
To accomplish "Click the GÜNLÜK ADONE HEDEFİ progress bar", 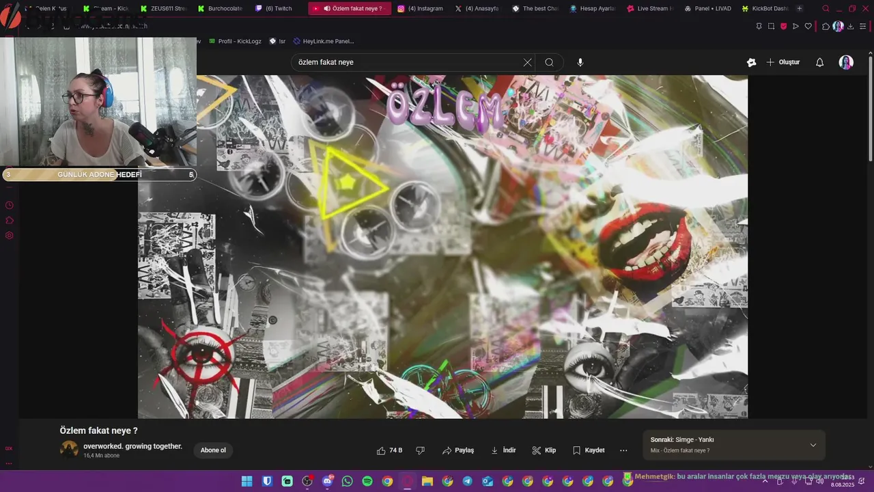I will [99, 175].
